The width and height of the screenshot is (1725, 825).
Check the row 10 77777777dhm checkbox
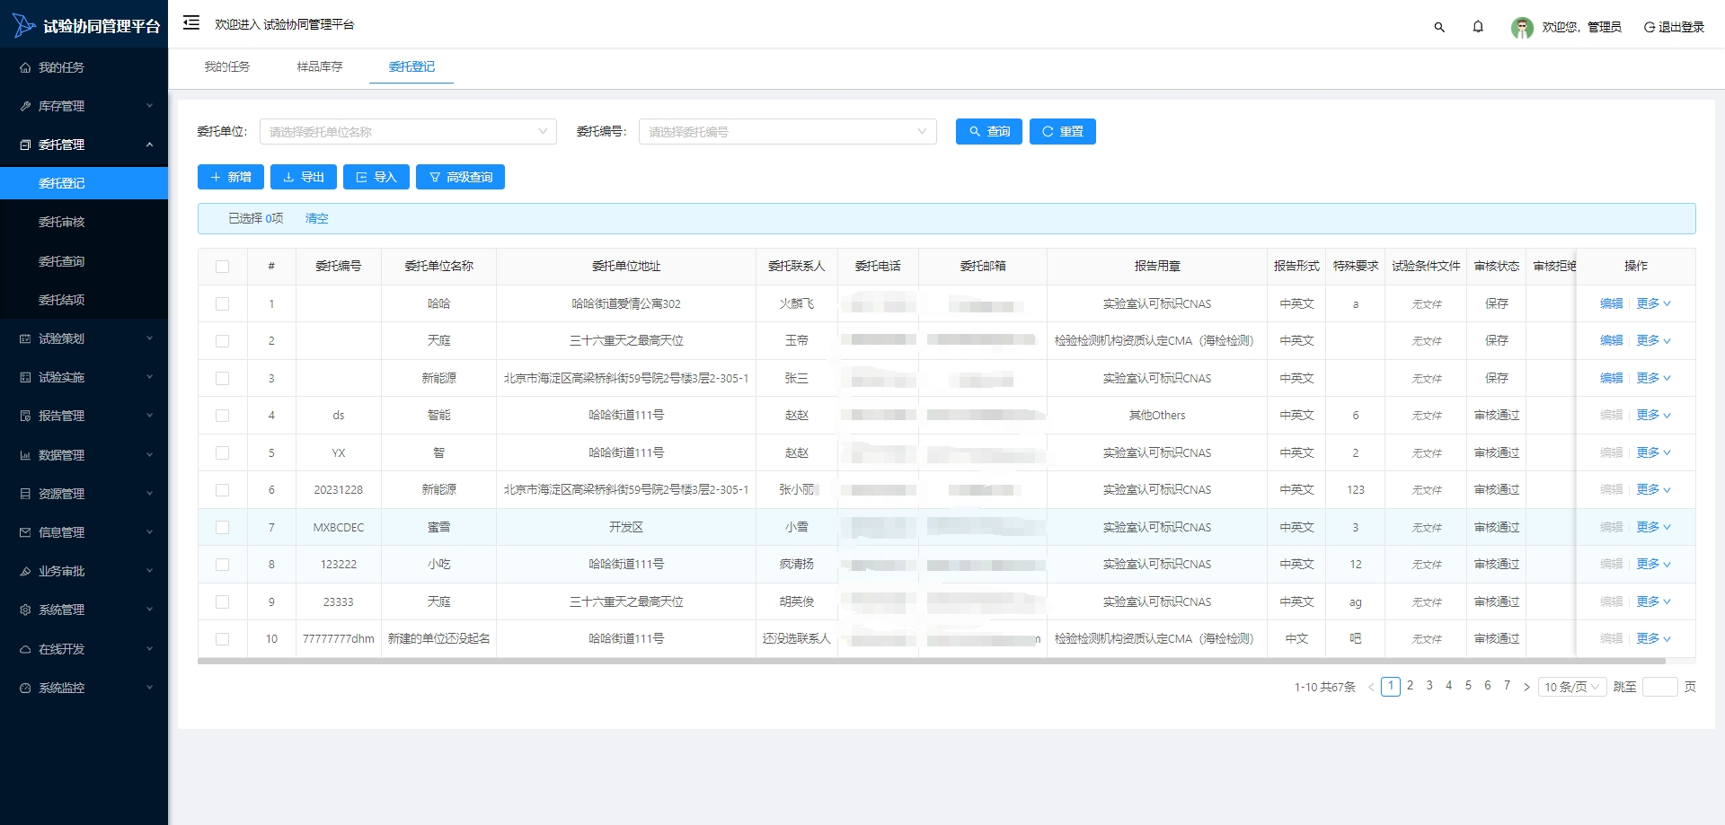tap(222, 639)
